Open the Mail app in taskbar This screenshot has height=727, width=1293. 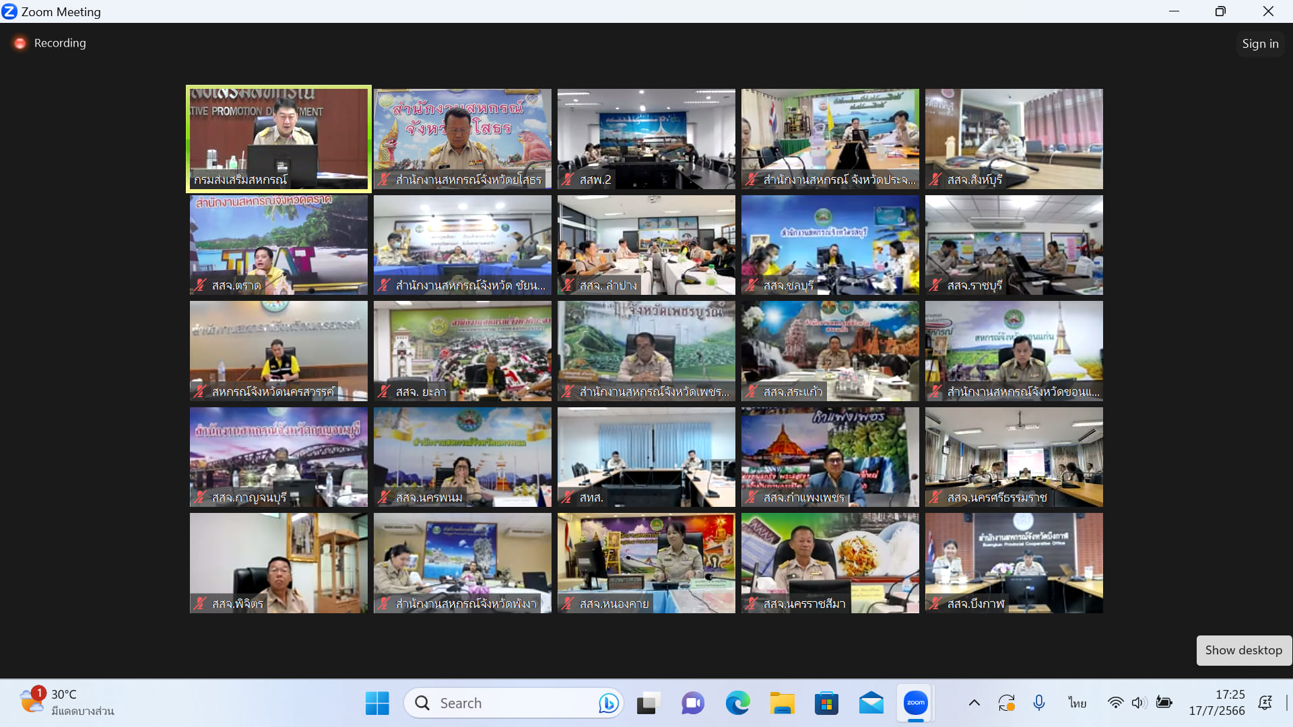click(x=871, y=703)
